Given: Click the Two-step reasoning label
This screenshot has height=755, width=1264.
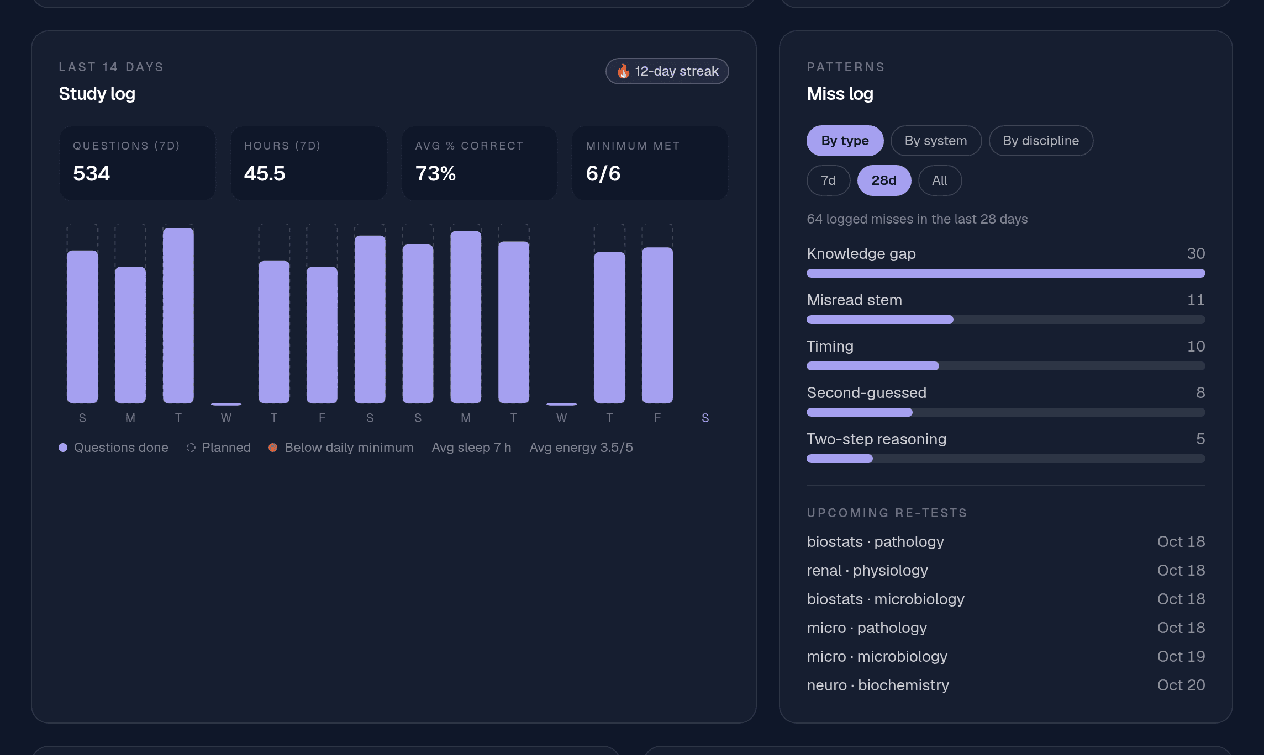Looking at the screenshot, I should pos(876,439).
